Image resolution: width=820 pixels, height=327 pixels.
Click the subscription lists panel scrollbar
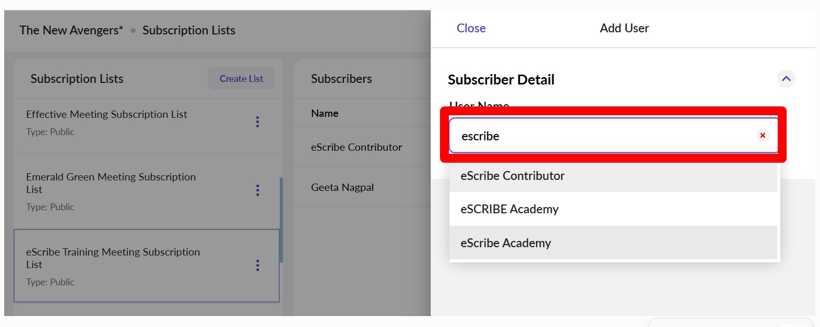pos(281,219)
